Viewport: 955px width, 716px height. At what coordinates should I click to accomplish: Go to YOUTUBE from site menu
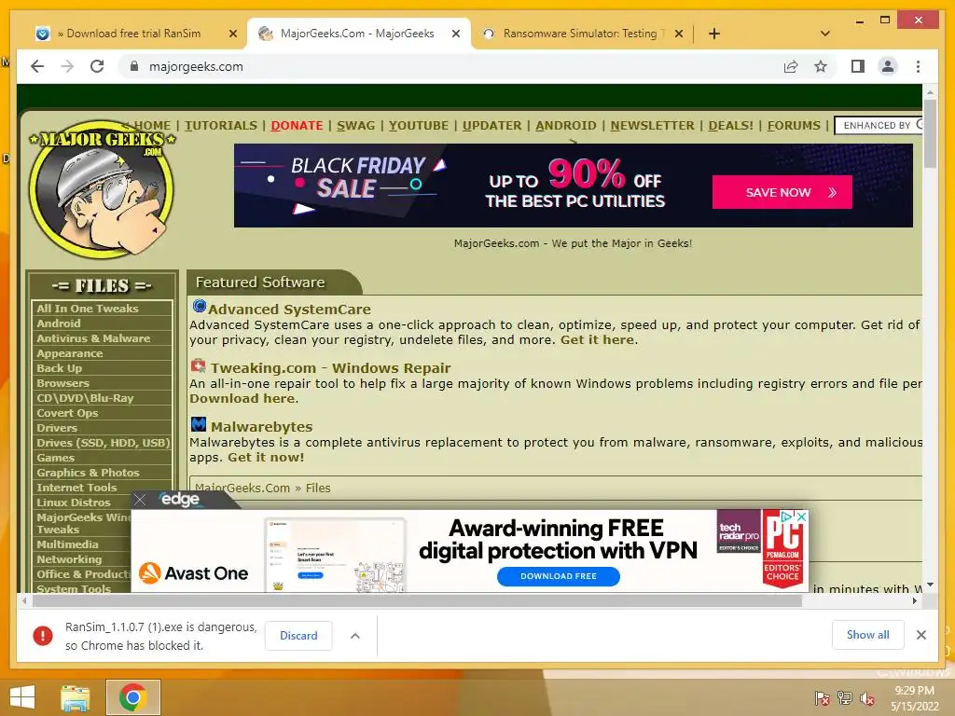pos(419,126)
